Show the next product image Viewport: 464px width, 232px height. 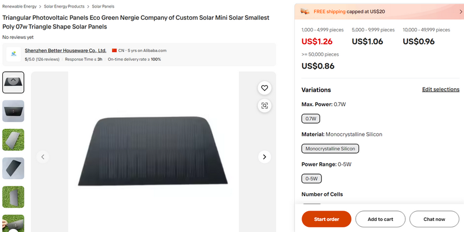point(264,157)
